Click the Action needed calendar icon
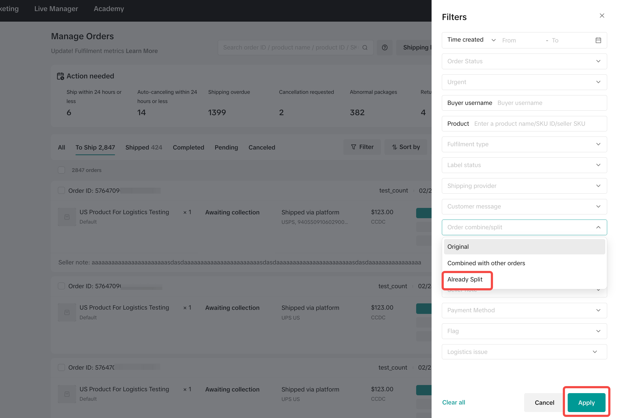 (60, 76)
